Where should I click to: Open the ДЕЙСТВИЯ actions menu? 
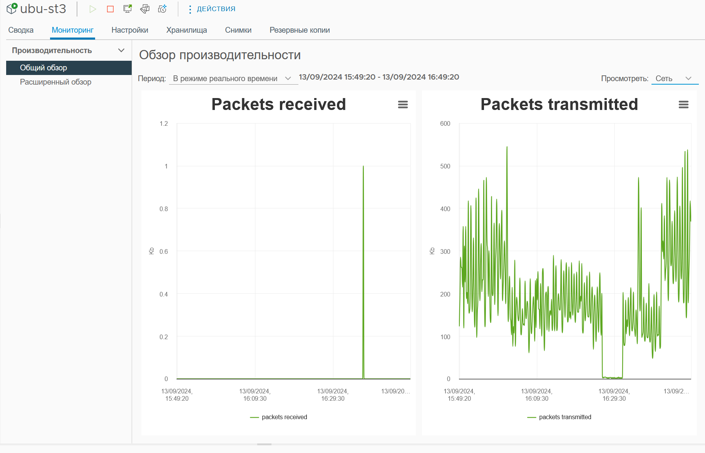click(212, 9)
